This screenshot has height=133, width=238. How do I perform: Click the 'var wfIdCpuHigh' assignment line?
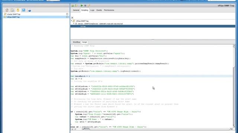(103, 89)
